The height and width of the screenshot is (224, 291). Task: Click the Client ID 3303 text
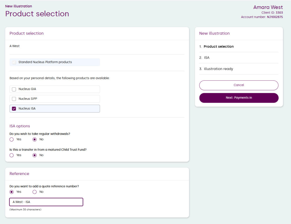(279, 13)
